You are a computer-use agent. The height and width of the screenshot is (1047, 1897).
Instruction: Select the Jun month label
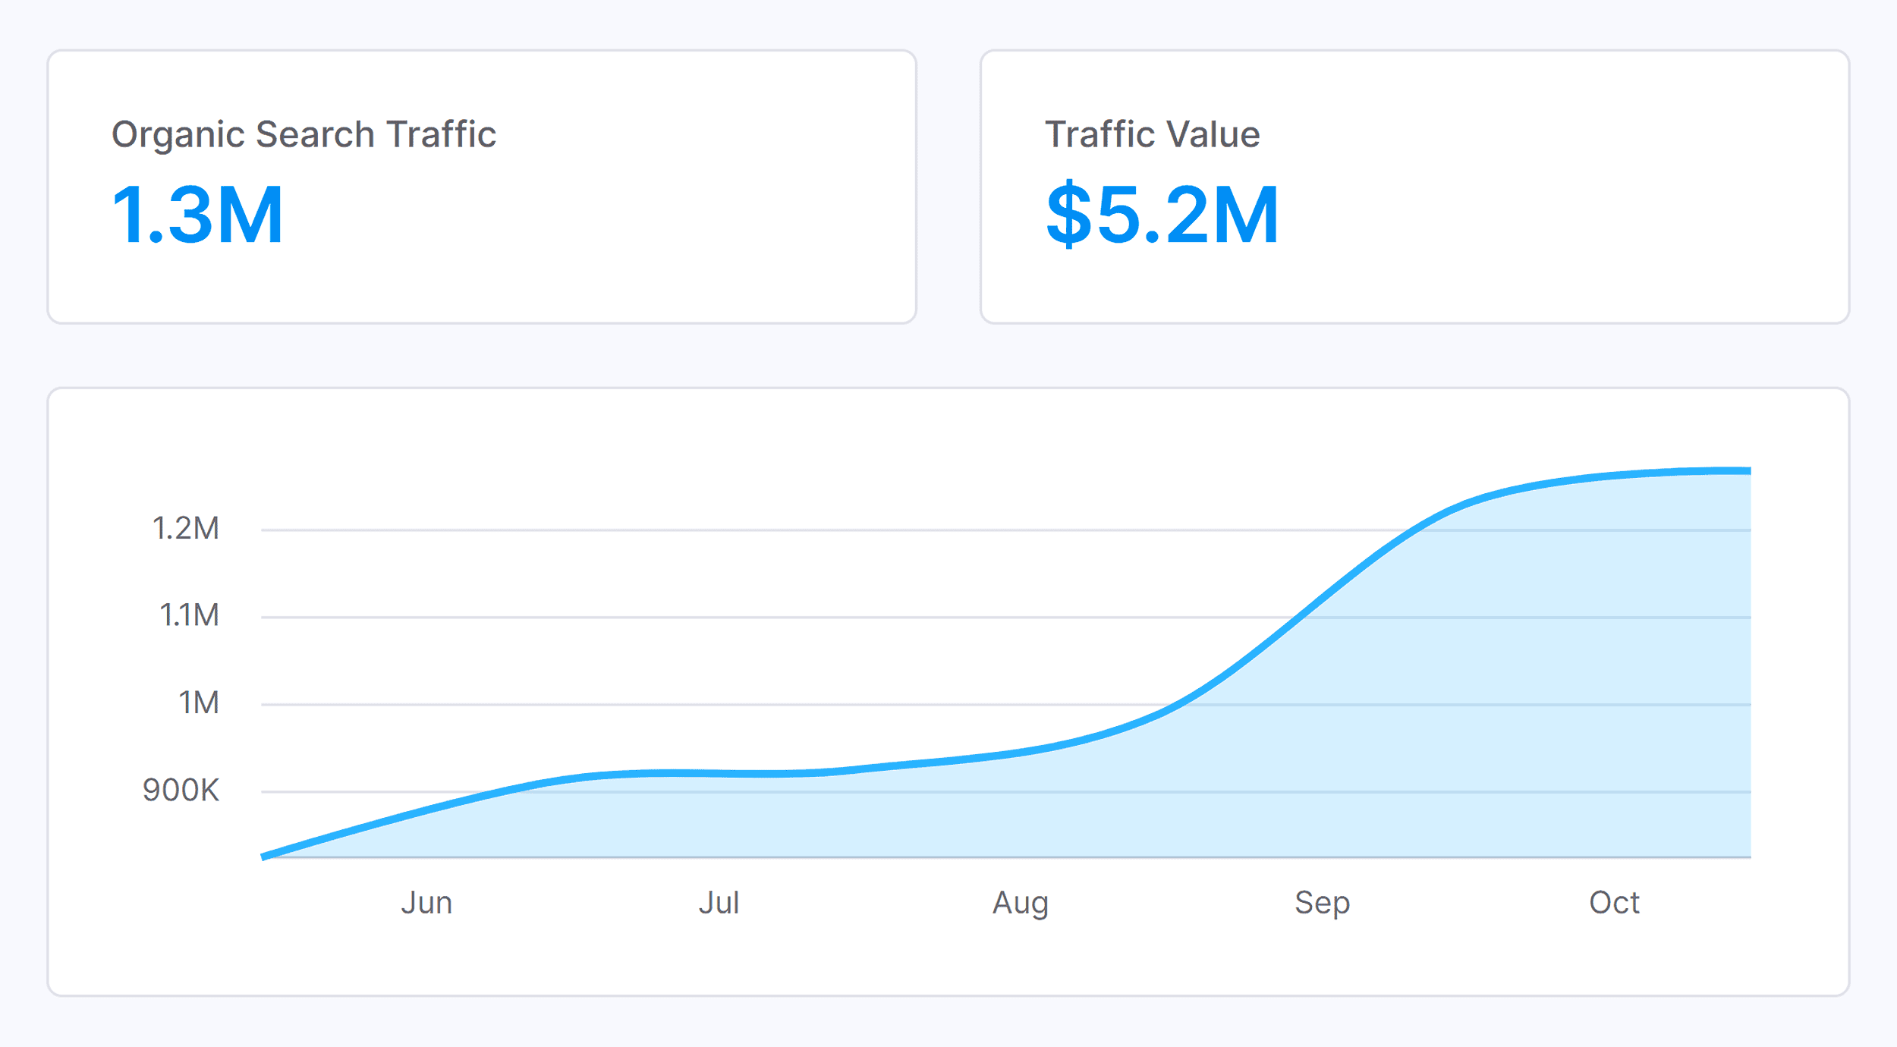(x=426, y=903)
